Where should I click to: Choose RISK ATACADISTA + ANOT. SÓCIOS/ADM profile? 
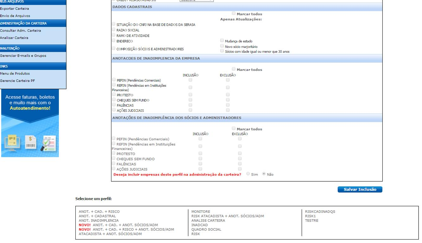(x=228, y=216)
